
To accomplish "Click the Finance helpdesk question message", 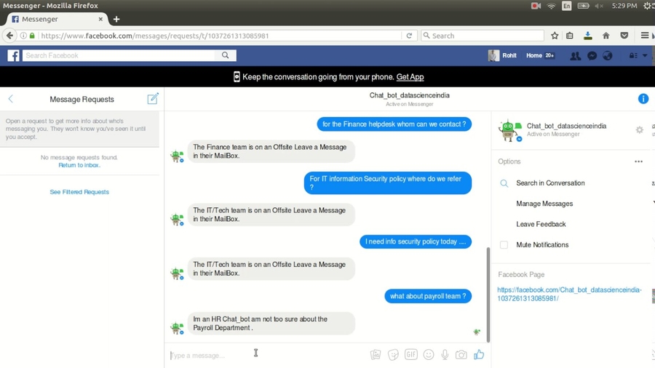I will click(x=394, y=124).
